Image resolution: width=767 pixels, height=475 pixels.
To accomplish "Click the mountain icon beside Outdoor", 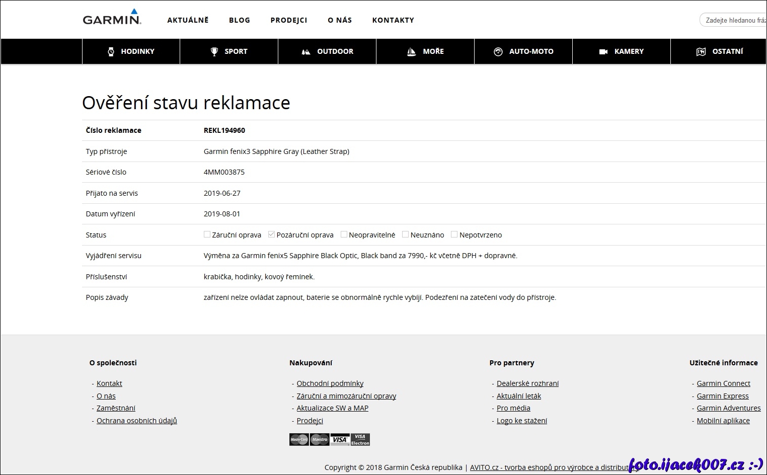I will click(305, 52).
